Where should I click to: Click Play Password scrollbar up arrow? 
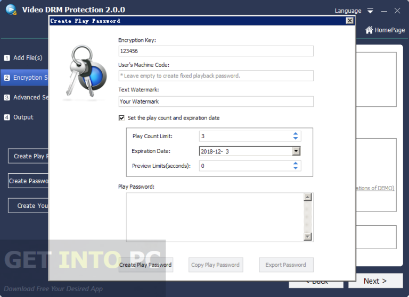[308, 197]
